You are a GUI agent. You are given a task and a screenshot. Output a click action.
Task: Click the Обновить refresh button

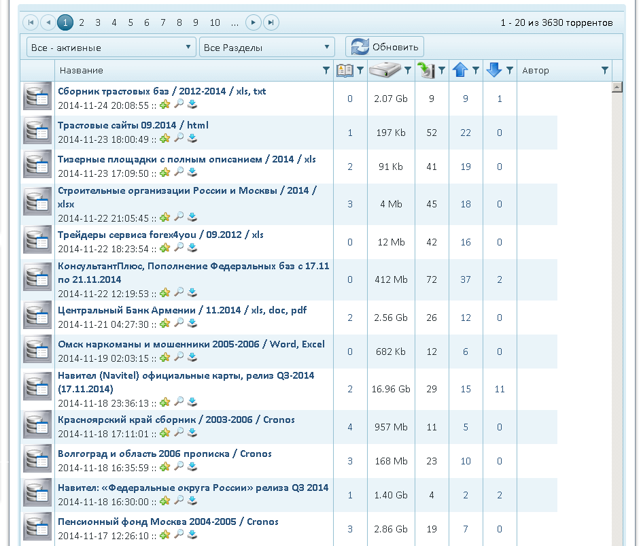pos(385,47)
